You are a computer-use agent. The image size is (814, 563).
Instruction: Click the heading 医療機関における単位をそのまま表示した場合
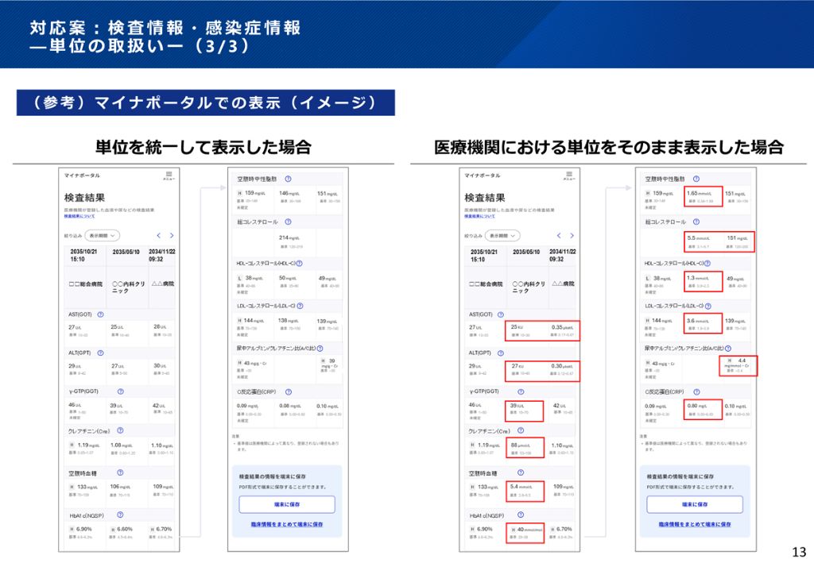608,147
